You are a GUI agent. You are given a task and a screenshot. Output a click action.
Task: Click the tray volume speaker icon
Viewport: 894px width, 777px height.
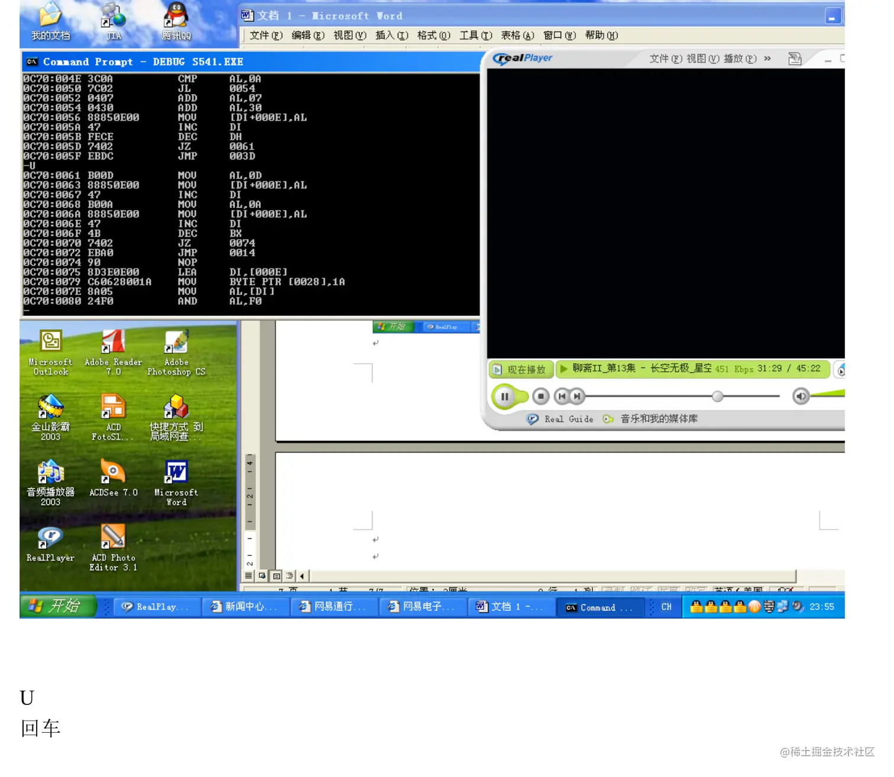(x=798, y=606)
